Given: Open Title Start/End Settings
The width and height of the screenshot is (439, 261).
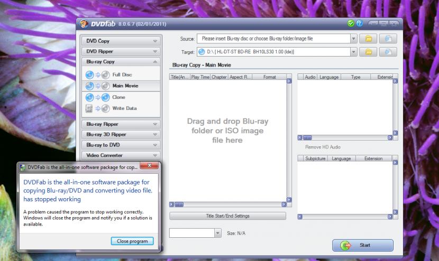Looking at the screenshot, I should (x=227, y=216).
